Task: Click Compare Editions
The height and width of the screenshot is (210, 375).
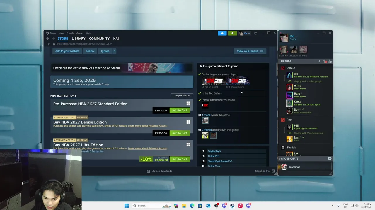Action: point(182,95)
